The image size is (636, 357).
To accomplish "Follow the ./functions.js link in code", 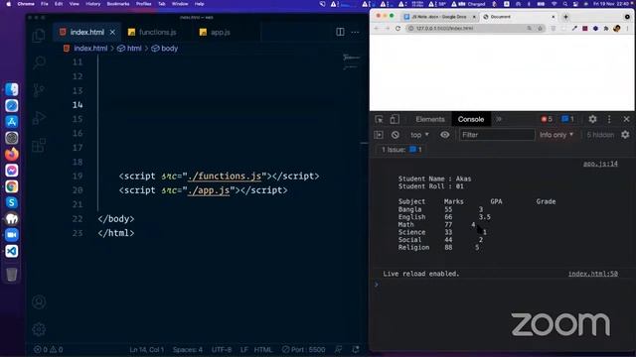I will coord(225,177).
